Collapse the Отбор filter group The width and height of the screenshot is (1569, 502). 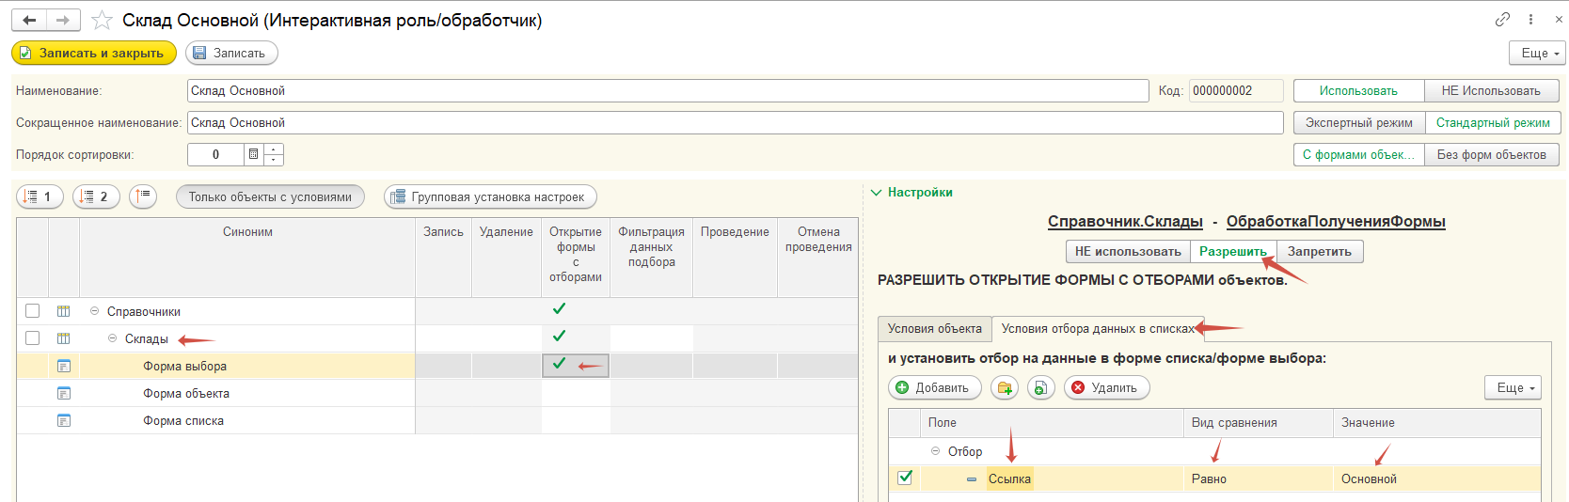[x=935, y=451]
